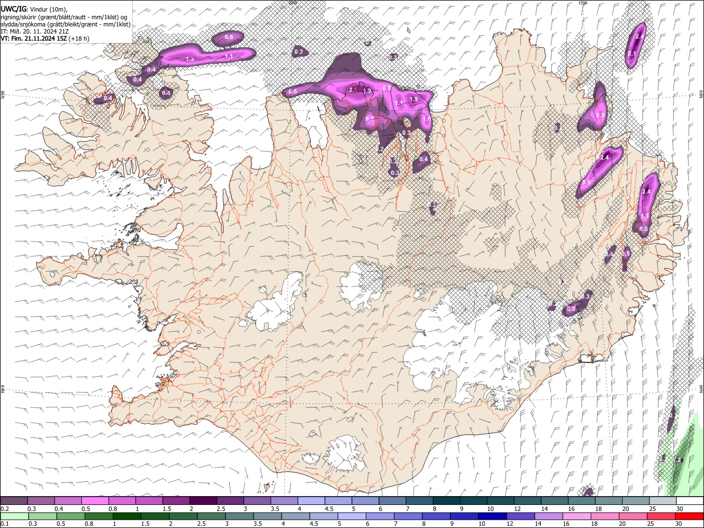Pick the top-row legend swatch labeled 2

(202, 501)
